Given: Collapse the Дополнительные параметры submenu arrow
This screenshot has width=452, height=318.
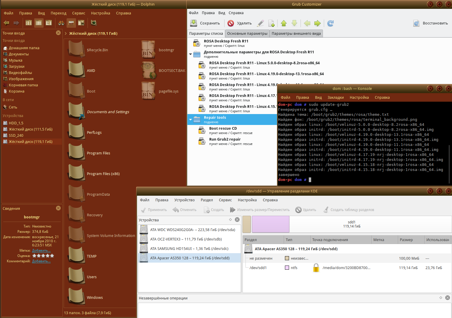Looking at the screenshot, I should [x=191, y=54].
